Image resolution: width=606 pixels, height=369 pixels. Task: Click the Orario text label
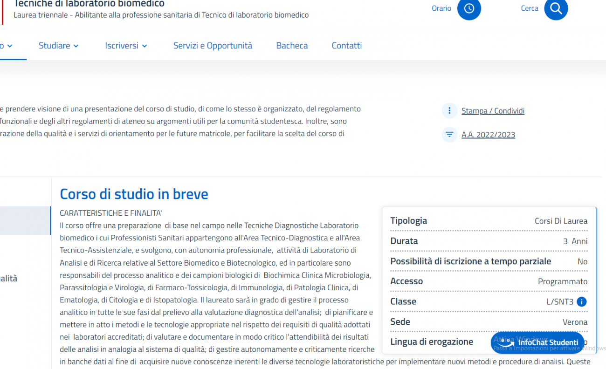[x=441, y=8]
